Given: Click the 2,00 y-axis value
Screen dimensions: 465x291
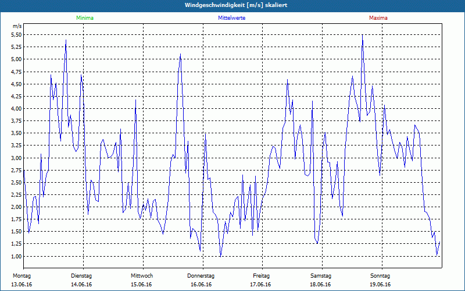Looking at the screenshot, I should coord(17,207).
